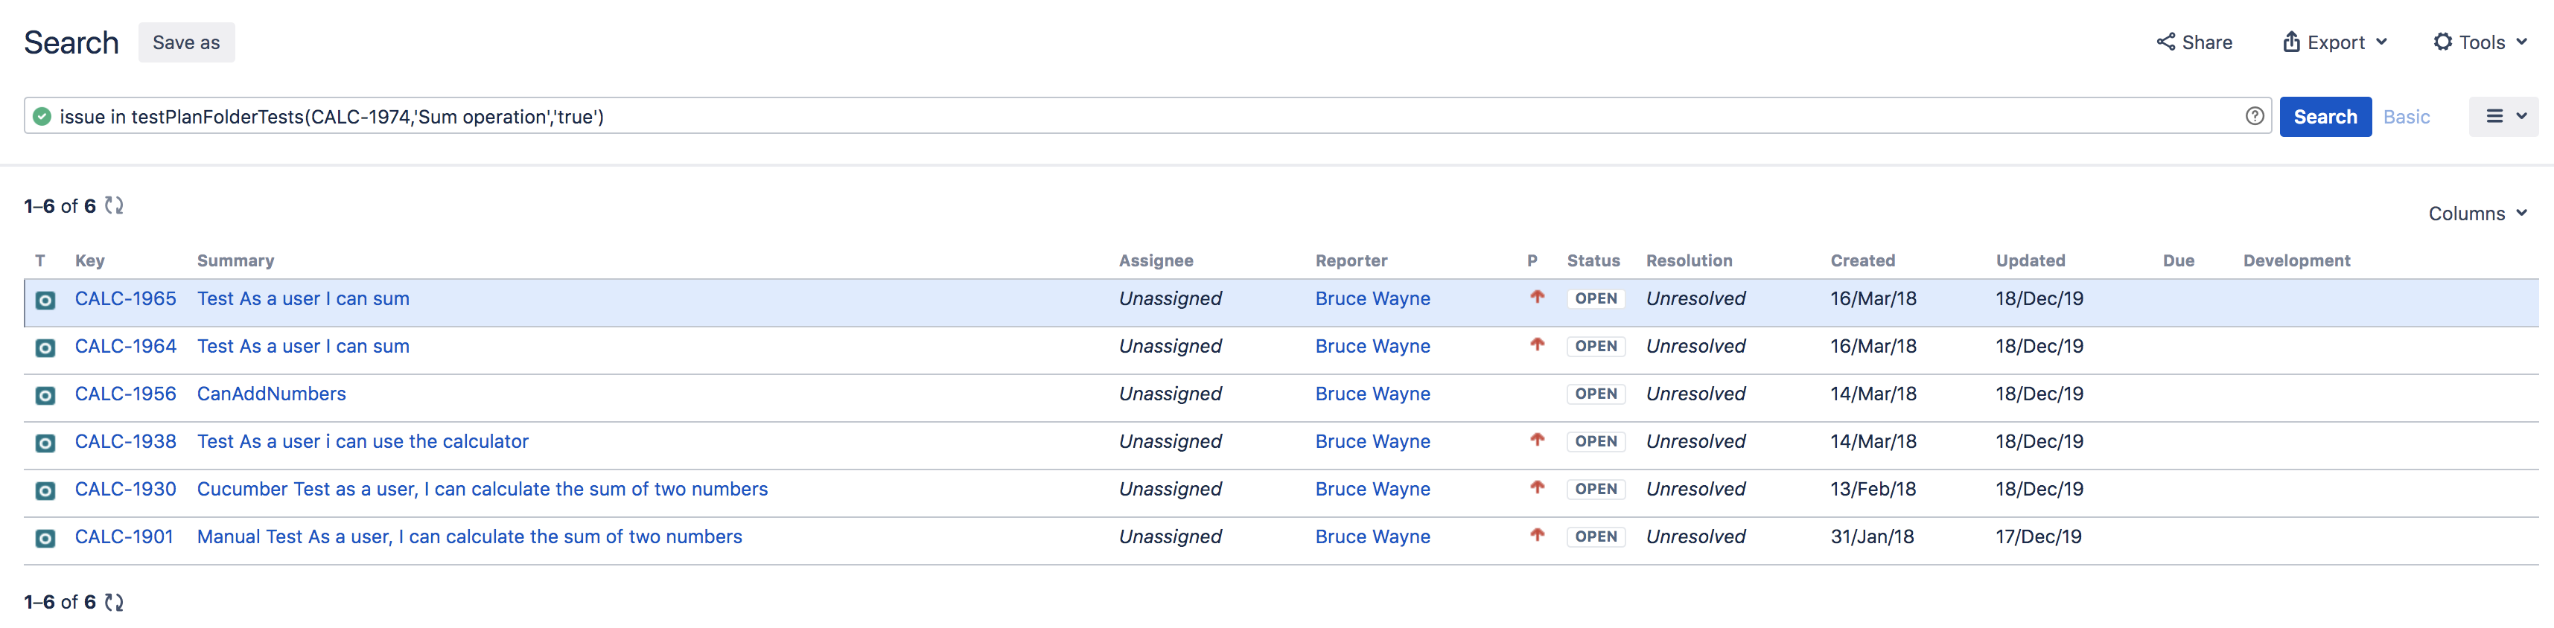
Task: Click the test type icon for CALC-1938
Action: 45,443
